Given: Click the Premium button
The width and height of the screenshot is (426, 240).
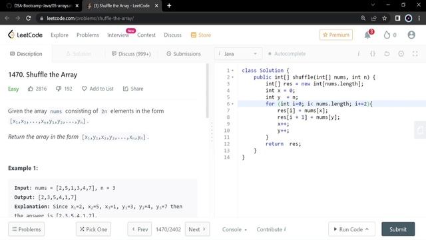Looking at the screenshot, I should point(336,35).
